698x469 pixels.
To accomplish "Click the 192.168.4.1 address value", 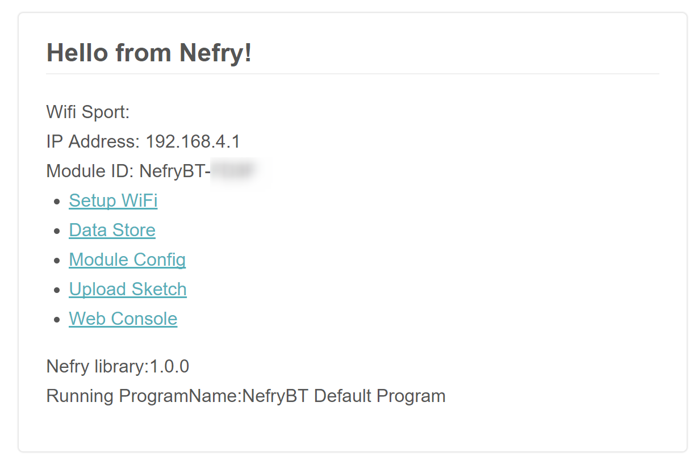I will coord(193,142).
